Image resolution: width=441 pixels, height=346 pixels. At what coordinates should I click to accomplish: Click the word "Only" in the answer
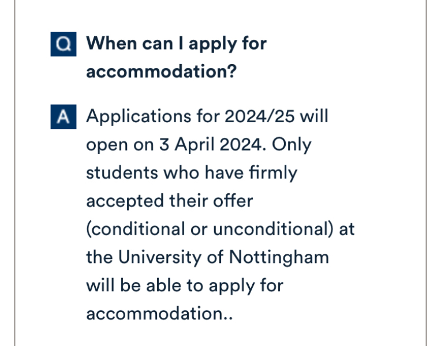point(291,144)
